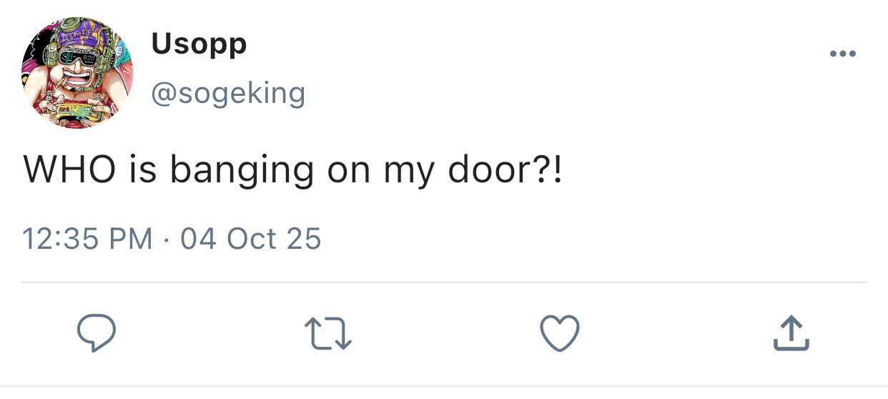Tap the speech bubble comment icon
This screenshot has height=399, width=888.
pyautogui.click(x=97, y=334)
